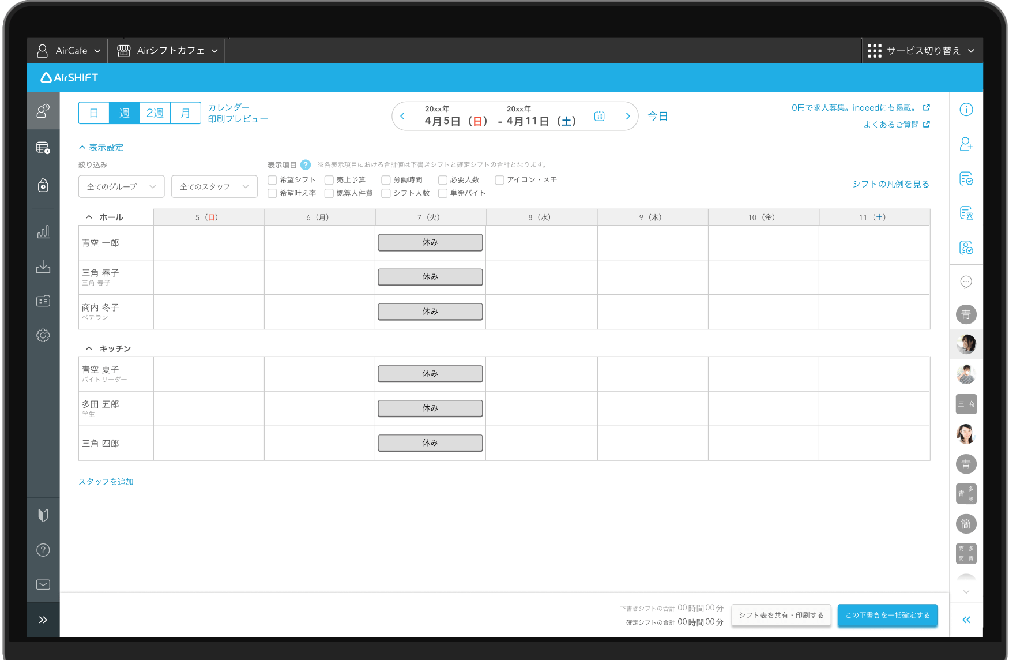Screen dimensions: 1009x660
Task: Open the indeed 求人募集 link
Action: coord(860,108)
